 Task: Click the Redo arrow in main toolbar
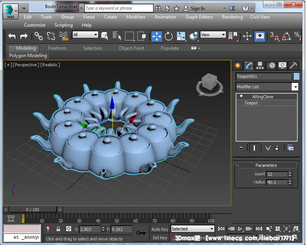(x=24, y=36)
